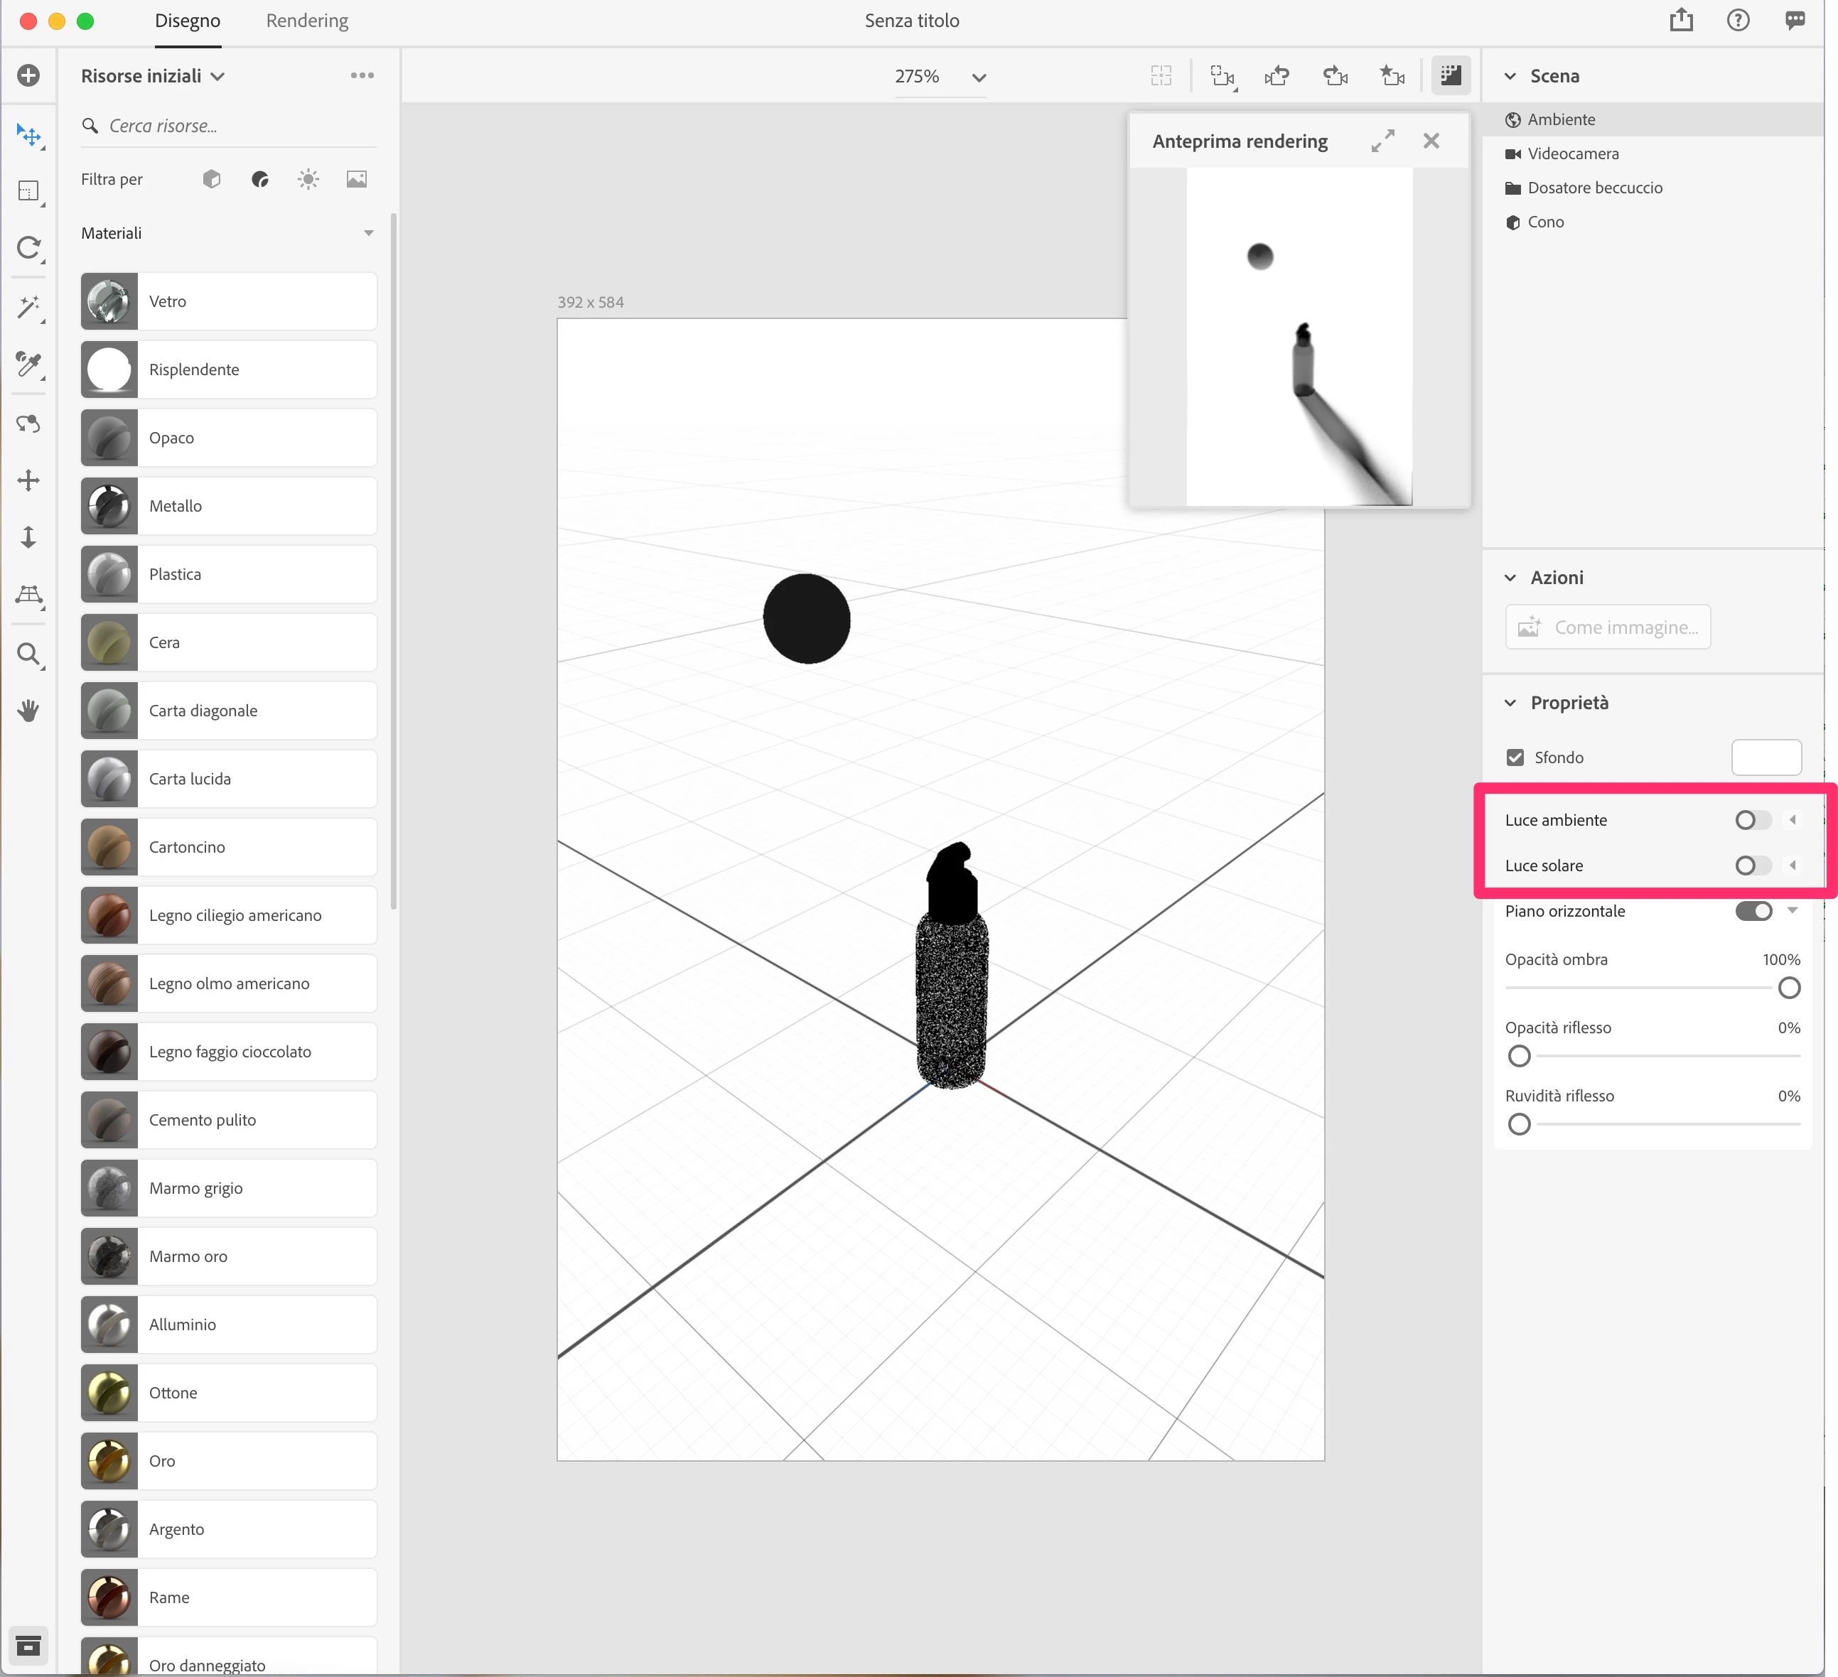Filter resources by lights icon

click(x=308, y=180)
